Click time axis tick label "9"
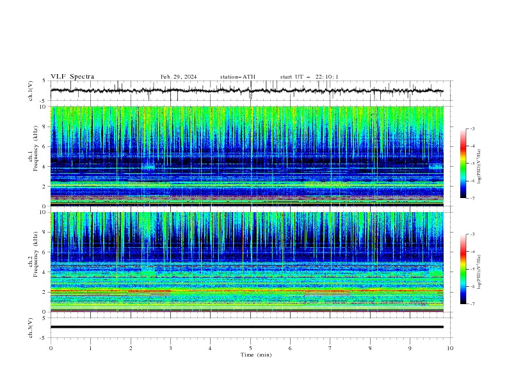This screenshot has width=507, height=391. click(410, 348)
